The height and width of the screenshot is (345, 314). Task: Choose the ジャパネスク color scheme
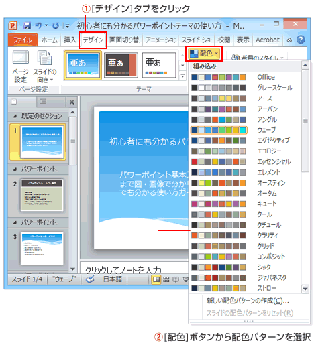(x=245, y=277)
